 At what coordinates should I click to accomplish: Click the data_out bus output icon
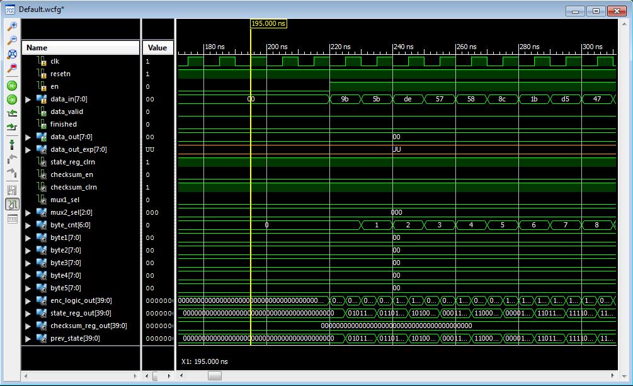click(42, 137)
